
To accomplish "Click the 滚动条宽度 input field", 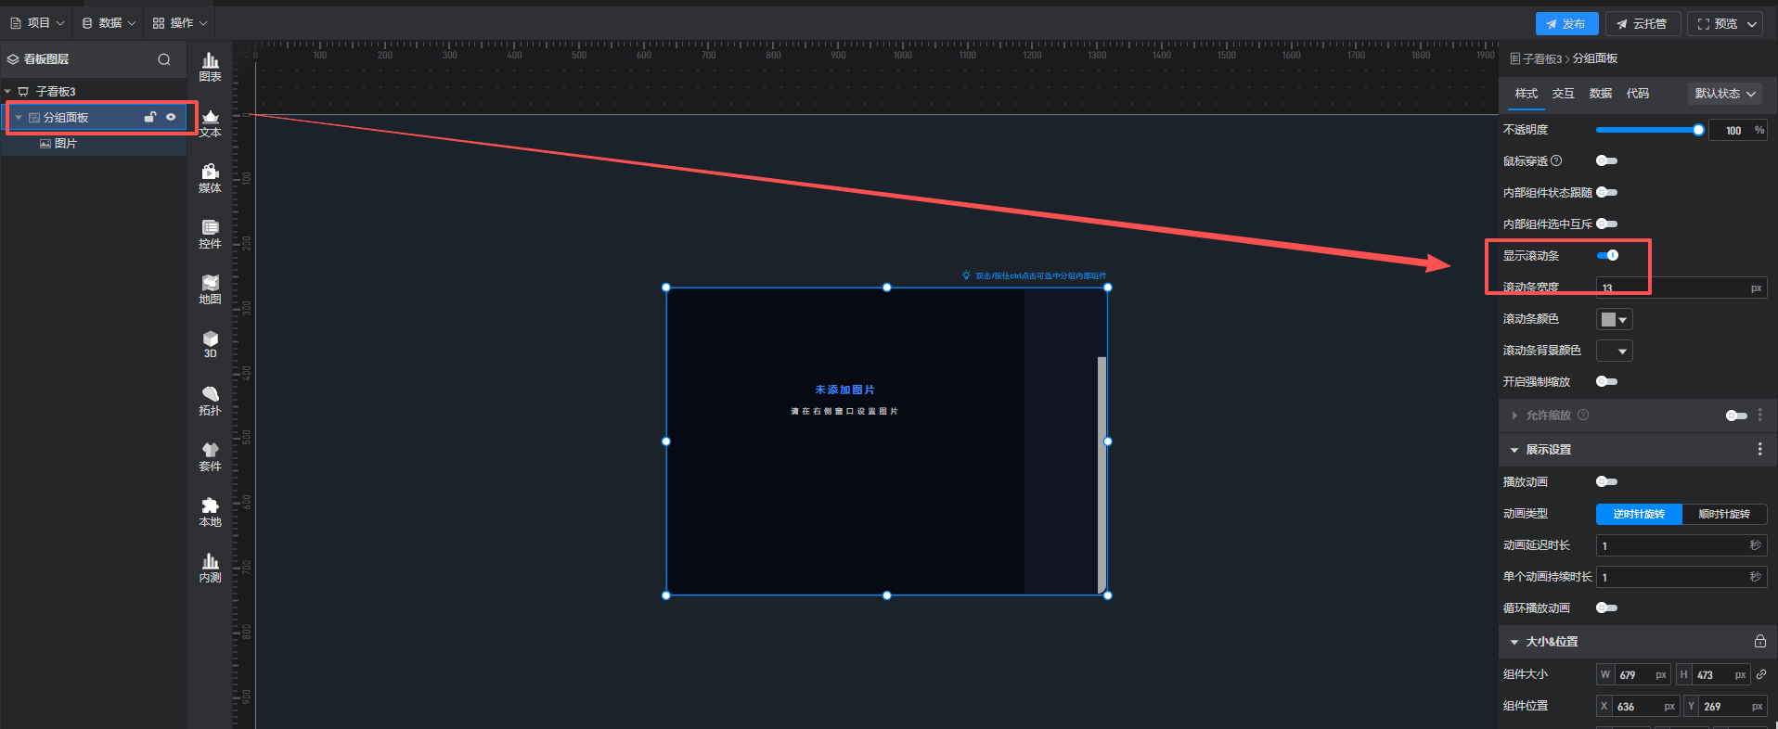I will click(x=1670, y=288).
